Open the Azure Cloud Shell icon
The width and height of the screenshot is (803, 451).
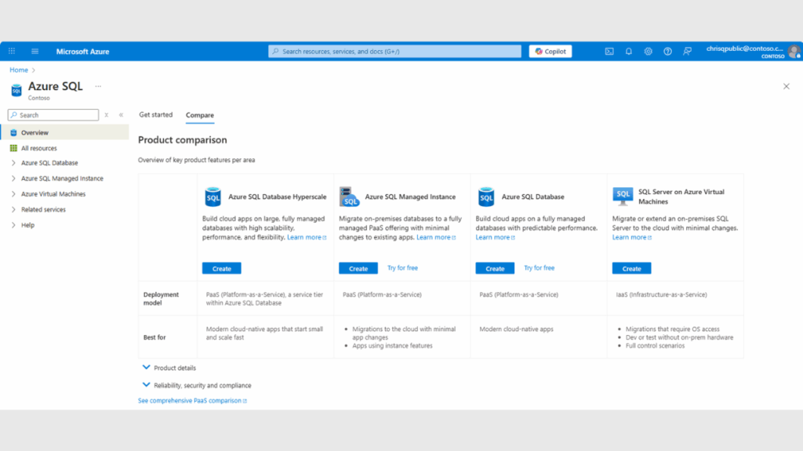click(x=609, y=51)
